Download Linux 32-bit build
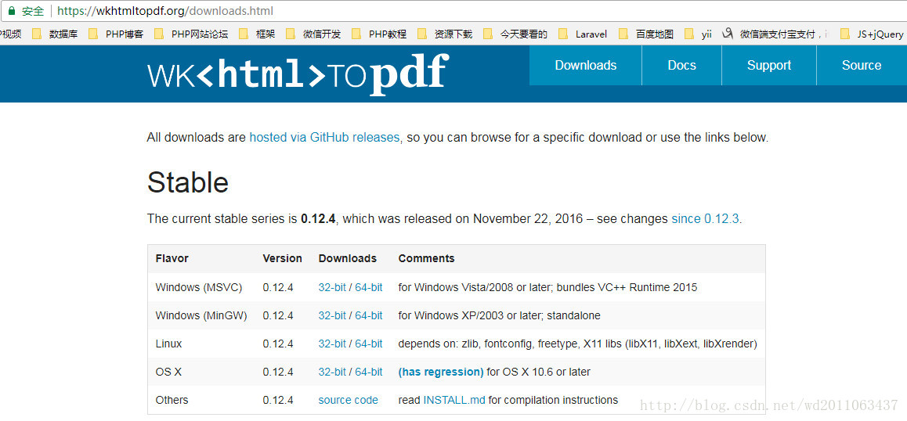 332,344
